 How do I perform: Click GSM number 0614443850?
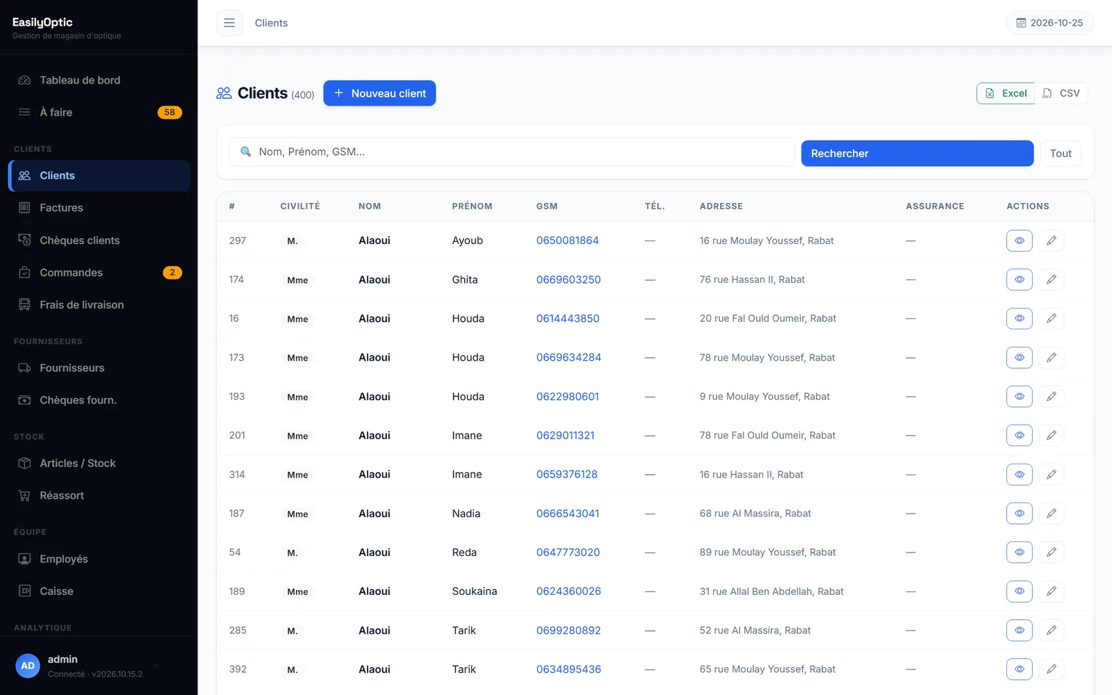[x=568, y=318]
